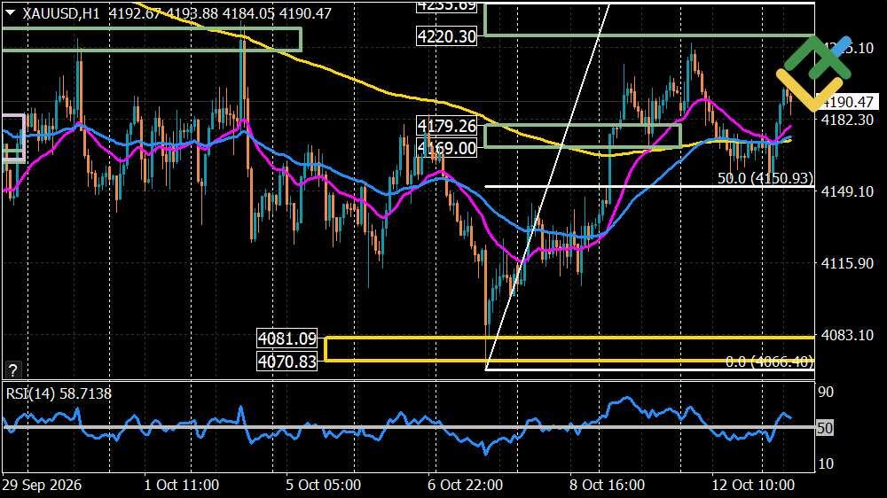The width and height of the screenshot is (887, 498).
Task: Click the 5 Oct 05:00 time label
Action: coord(323,485)
